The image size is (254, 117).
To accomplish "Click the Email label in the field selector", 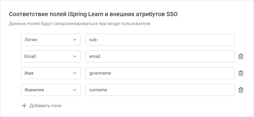I will click(x=30, y=56).
